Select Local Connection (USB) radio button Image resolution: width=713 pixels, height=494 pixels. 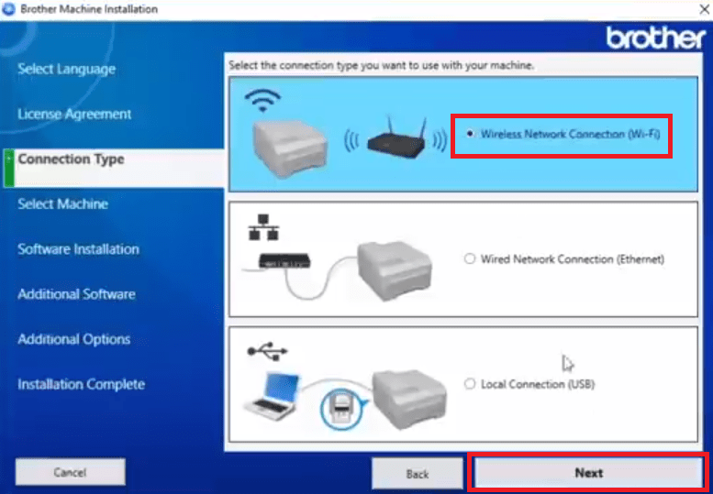tap(470, 384)
